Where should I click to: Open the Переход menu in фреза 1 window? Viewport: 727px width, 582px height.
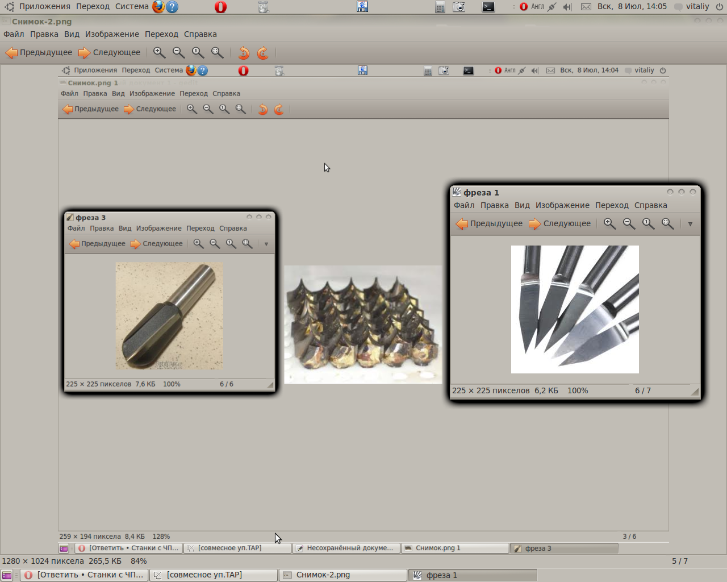pyautogui.click(x=612, y=205)
